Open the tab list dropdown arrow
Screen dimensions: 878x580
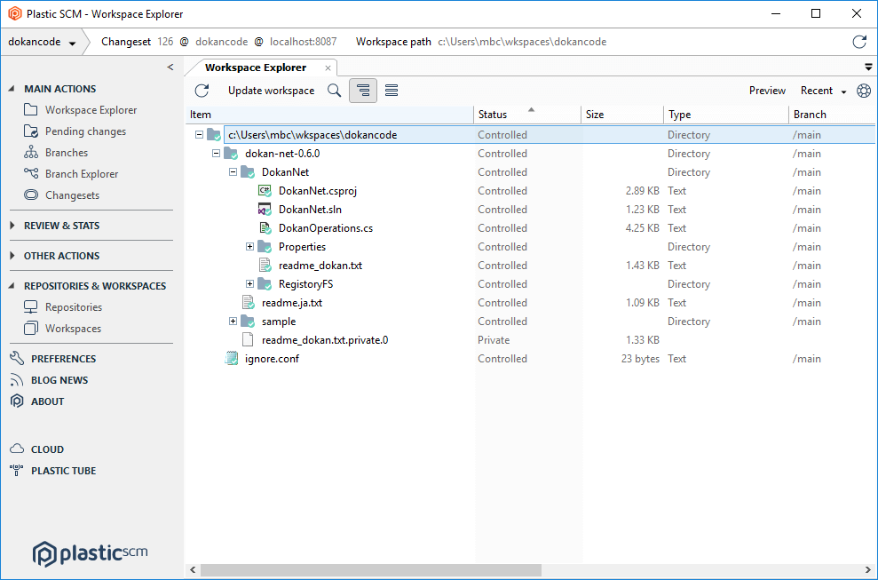click(868, 68)
